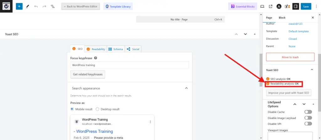Switch to the SEO tab
The width and height of the screenshot is (321, 140).
[x=77, y=49]
